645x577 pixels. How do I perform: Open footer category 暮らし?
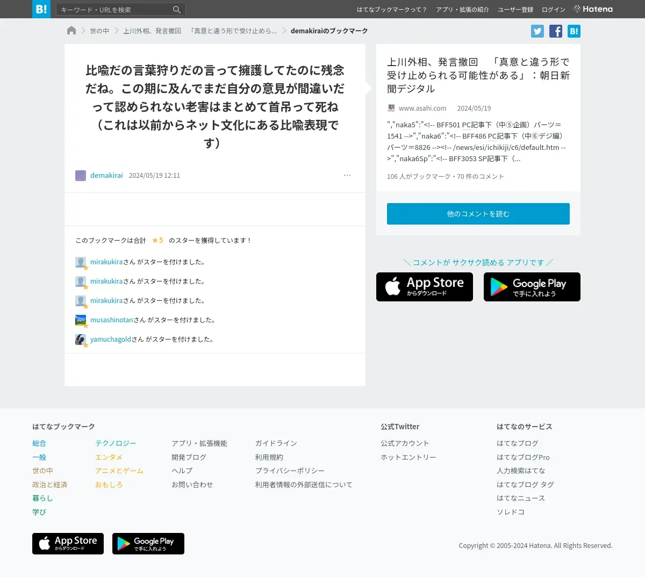coord(42,498)
